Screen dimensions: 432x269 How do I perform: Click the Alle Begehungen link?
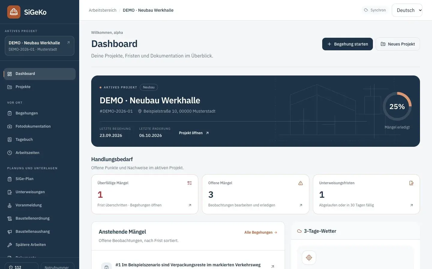pos(261,232)
